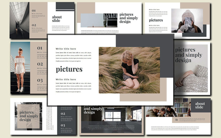221x138 pixels.
Task: Select the woman in grass field photo
Action: pos(129,70)
